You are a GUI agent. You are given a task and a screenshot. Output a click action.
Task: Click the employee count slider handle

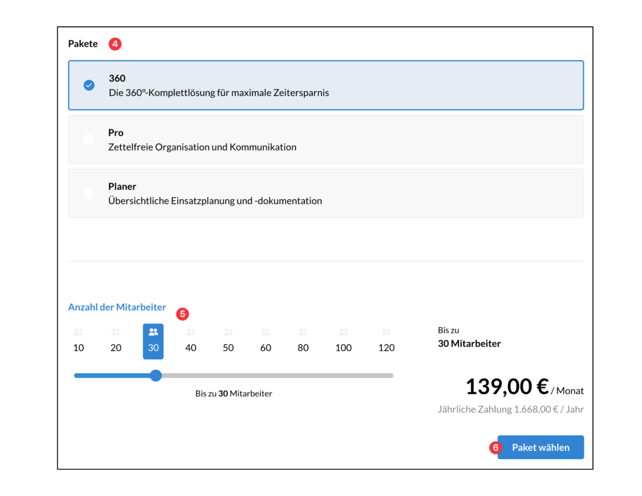coord(156,376)
